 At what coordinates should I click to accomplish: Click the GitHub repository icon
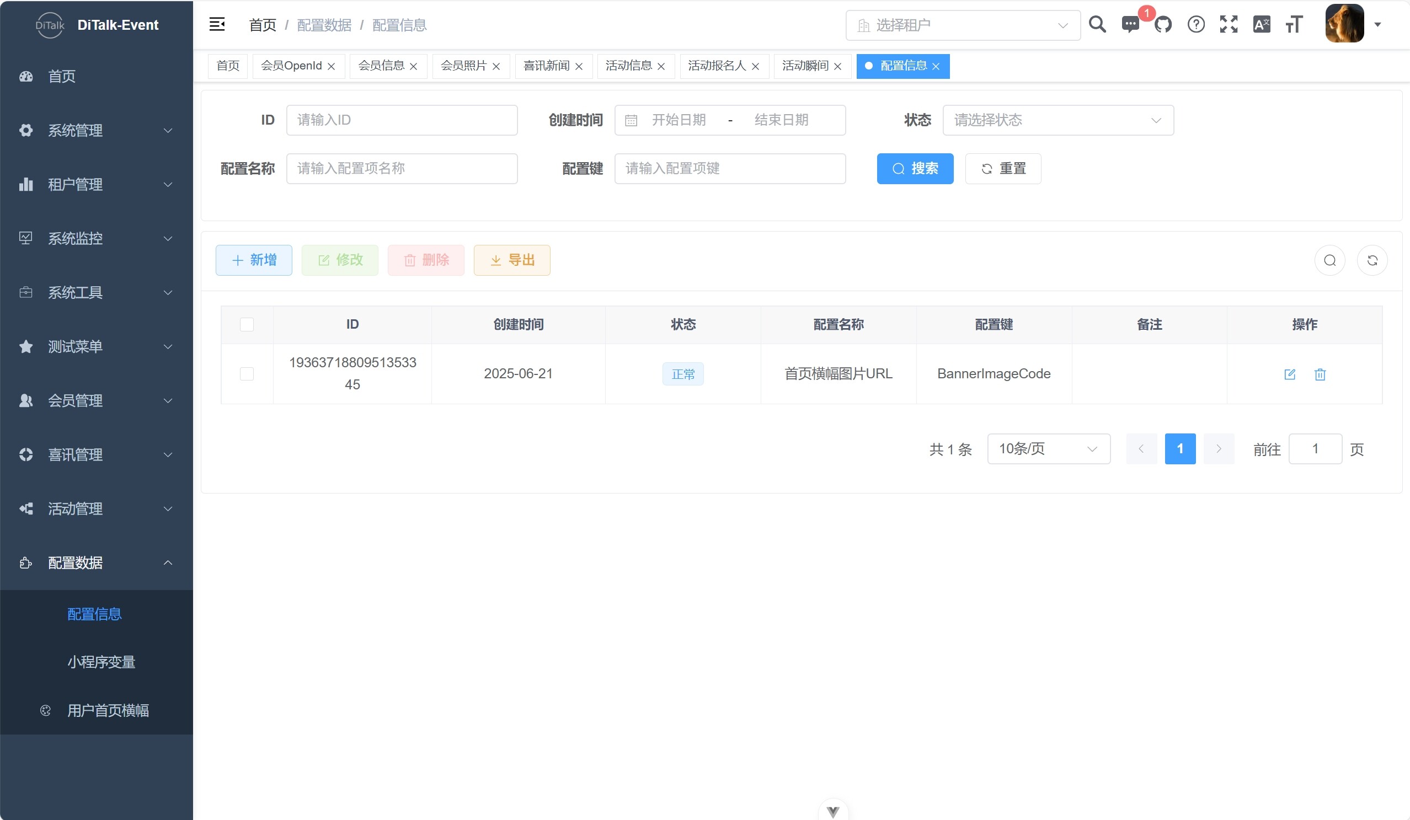[1163, 25]
